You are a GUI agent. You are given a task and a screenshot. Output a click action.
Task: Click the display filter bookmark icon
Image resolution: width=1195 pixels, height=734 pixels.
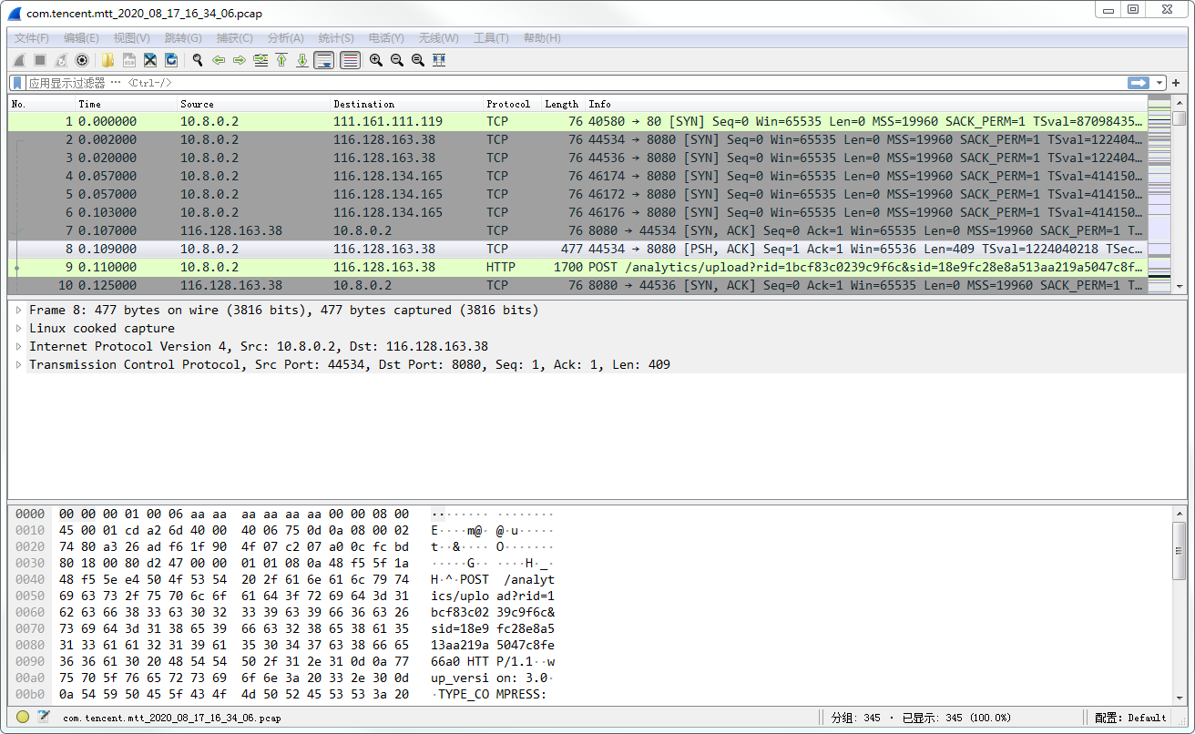pos(17,82)
